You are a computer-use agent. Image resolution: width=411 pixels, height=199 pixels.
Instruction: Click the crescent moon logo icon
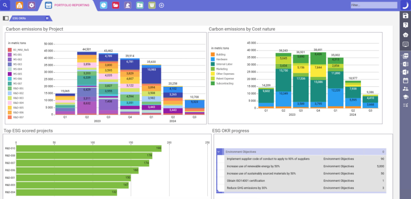(405, 5)
